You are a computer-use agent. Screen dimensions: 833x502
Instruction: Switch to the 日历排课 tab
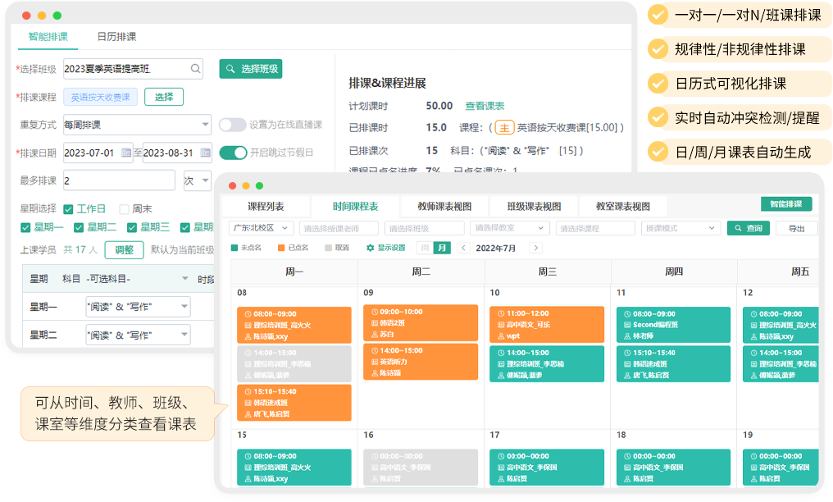click(116, 37)
